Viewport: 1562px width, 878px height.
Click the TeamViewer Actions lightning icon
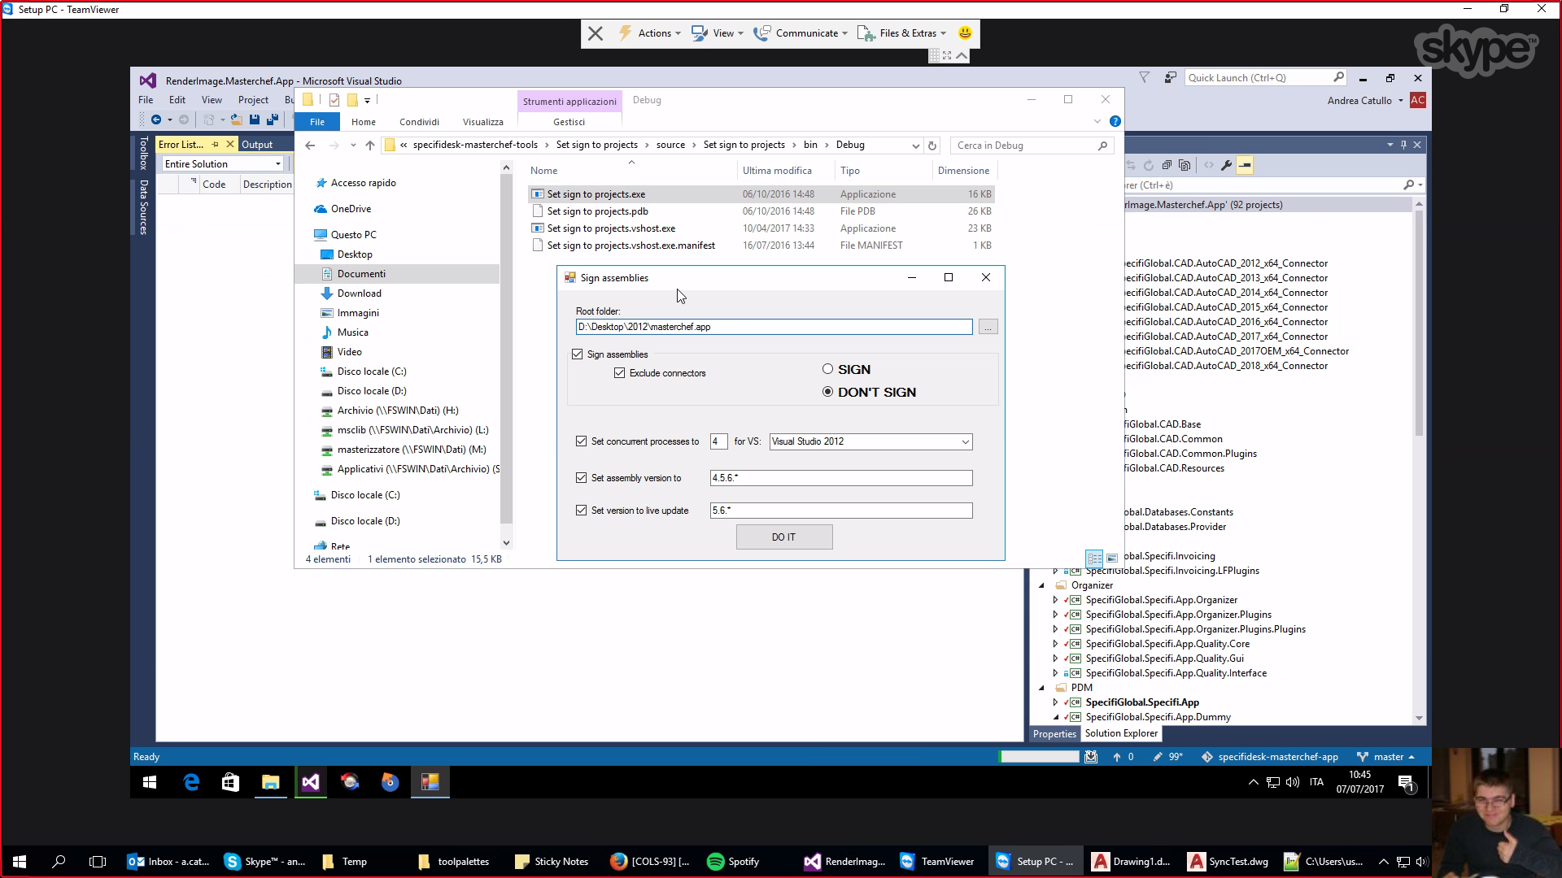pos(625,33)
